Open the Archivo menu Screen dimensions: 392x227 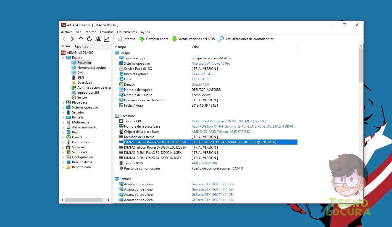(67, 32)
